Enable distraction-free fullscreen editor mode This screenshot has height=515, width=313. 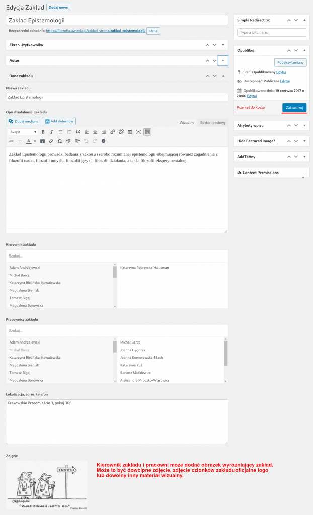coord(138,132)
